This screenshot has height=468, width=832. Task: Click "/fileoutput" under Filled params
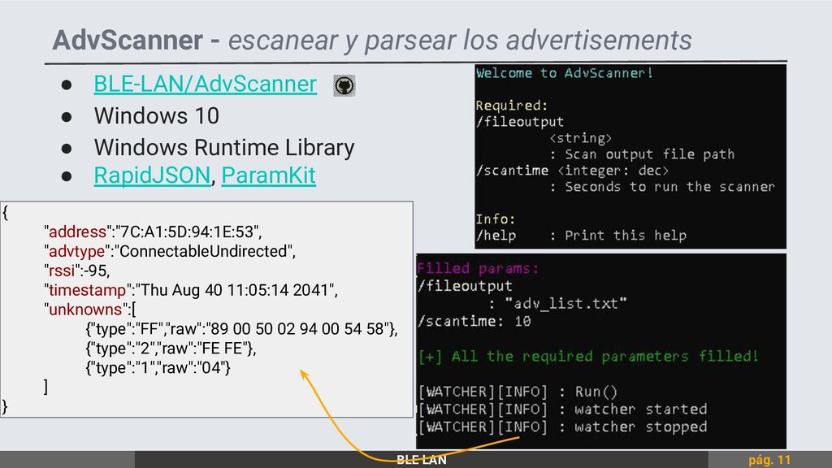[x=465, y=286]
